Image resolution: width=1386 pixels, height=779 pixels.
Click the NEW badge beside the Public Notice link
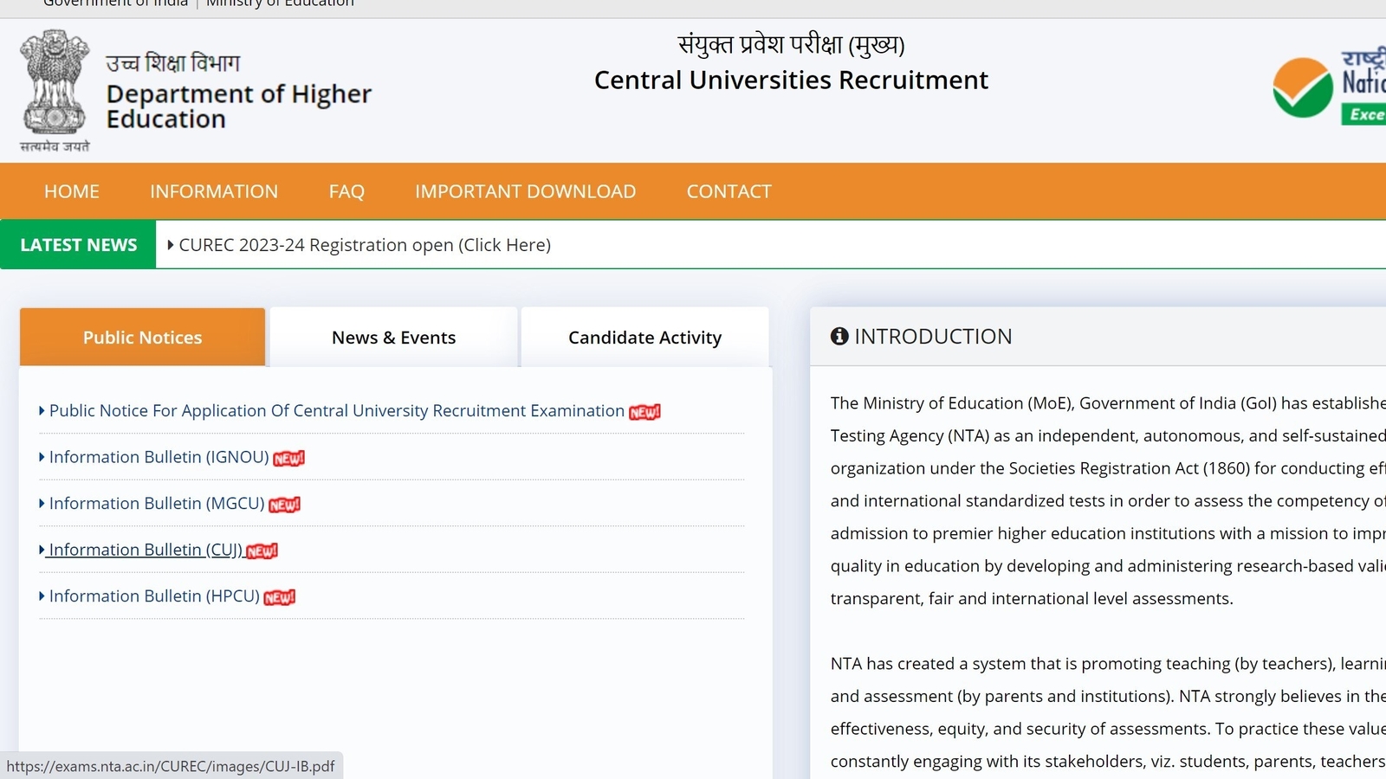(x=645, y=412)
